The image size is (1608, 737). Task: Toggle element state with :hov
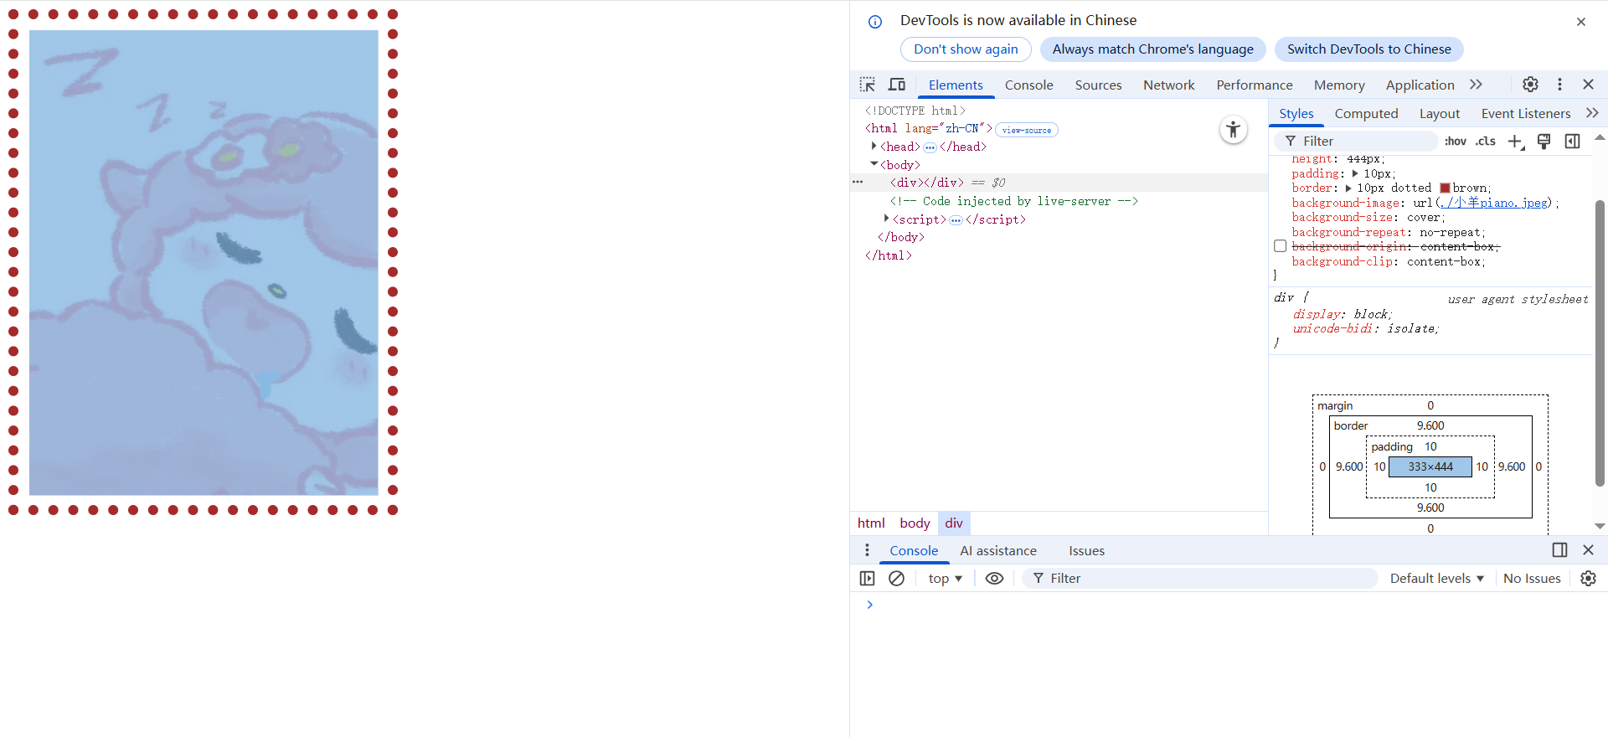point(1456,142)
